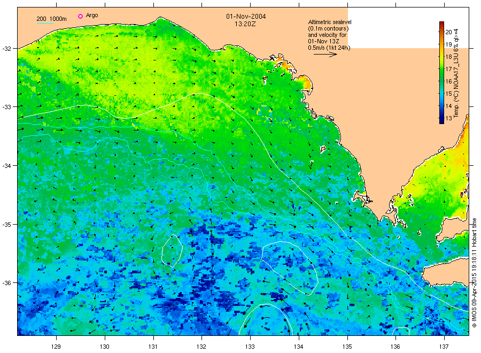The height and width of the screenshot is (353, 481).
Task: Click the 19 value on the color bar
Action: [449, 44]
